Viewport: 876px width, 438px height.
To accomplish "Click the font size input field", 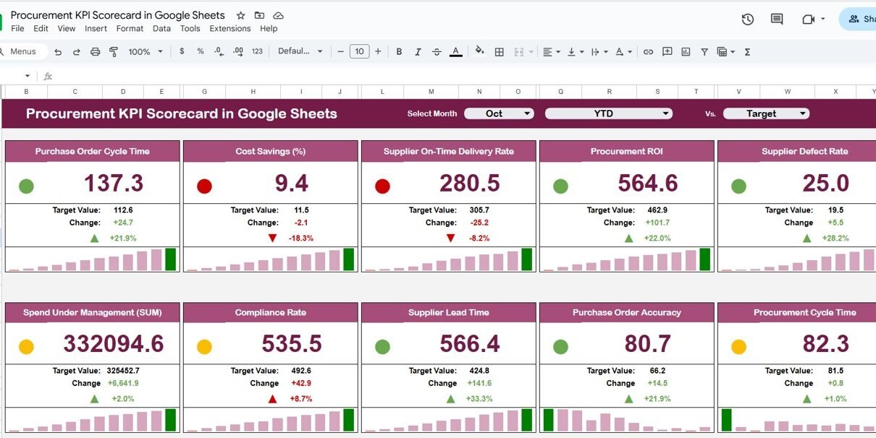I will [x=359, y=51].
